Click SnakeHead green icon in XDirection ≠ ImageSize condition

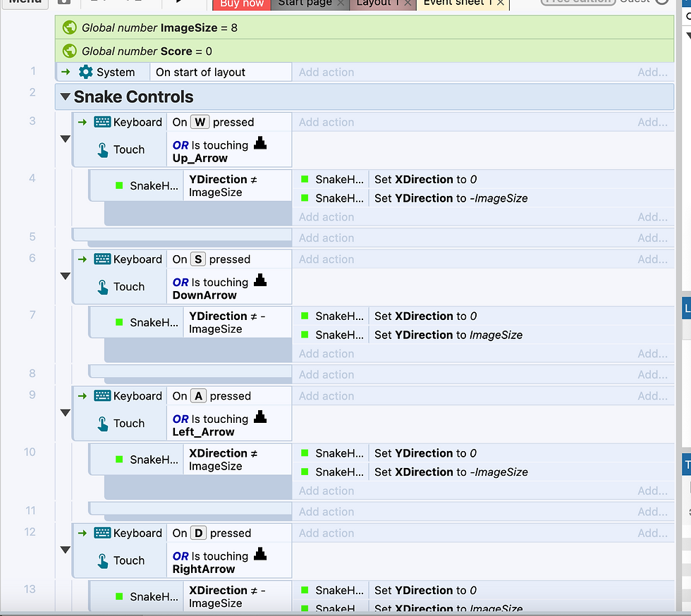[119, 459]
